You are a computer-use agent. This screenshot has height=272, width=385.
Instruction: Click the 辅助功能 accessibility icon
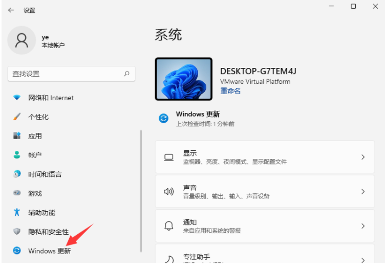pos(17,212)
